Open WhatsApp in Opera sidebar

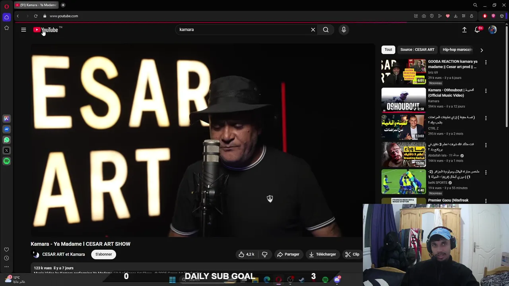(x=6, y=140)
